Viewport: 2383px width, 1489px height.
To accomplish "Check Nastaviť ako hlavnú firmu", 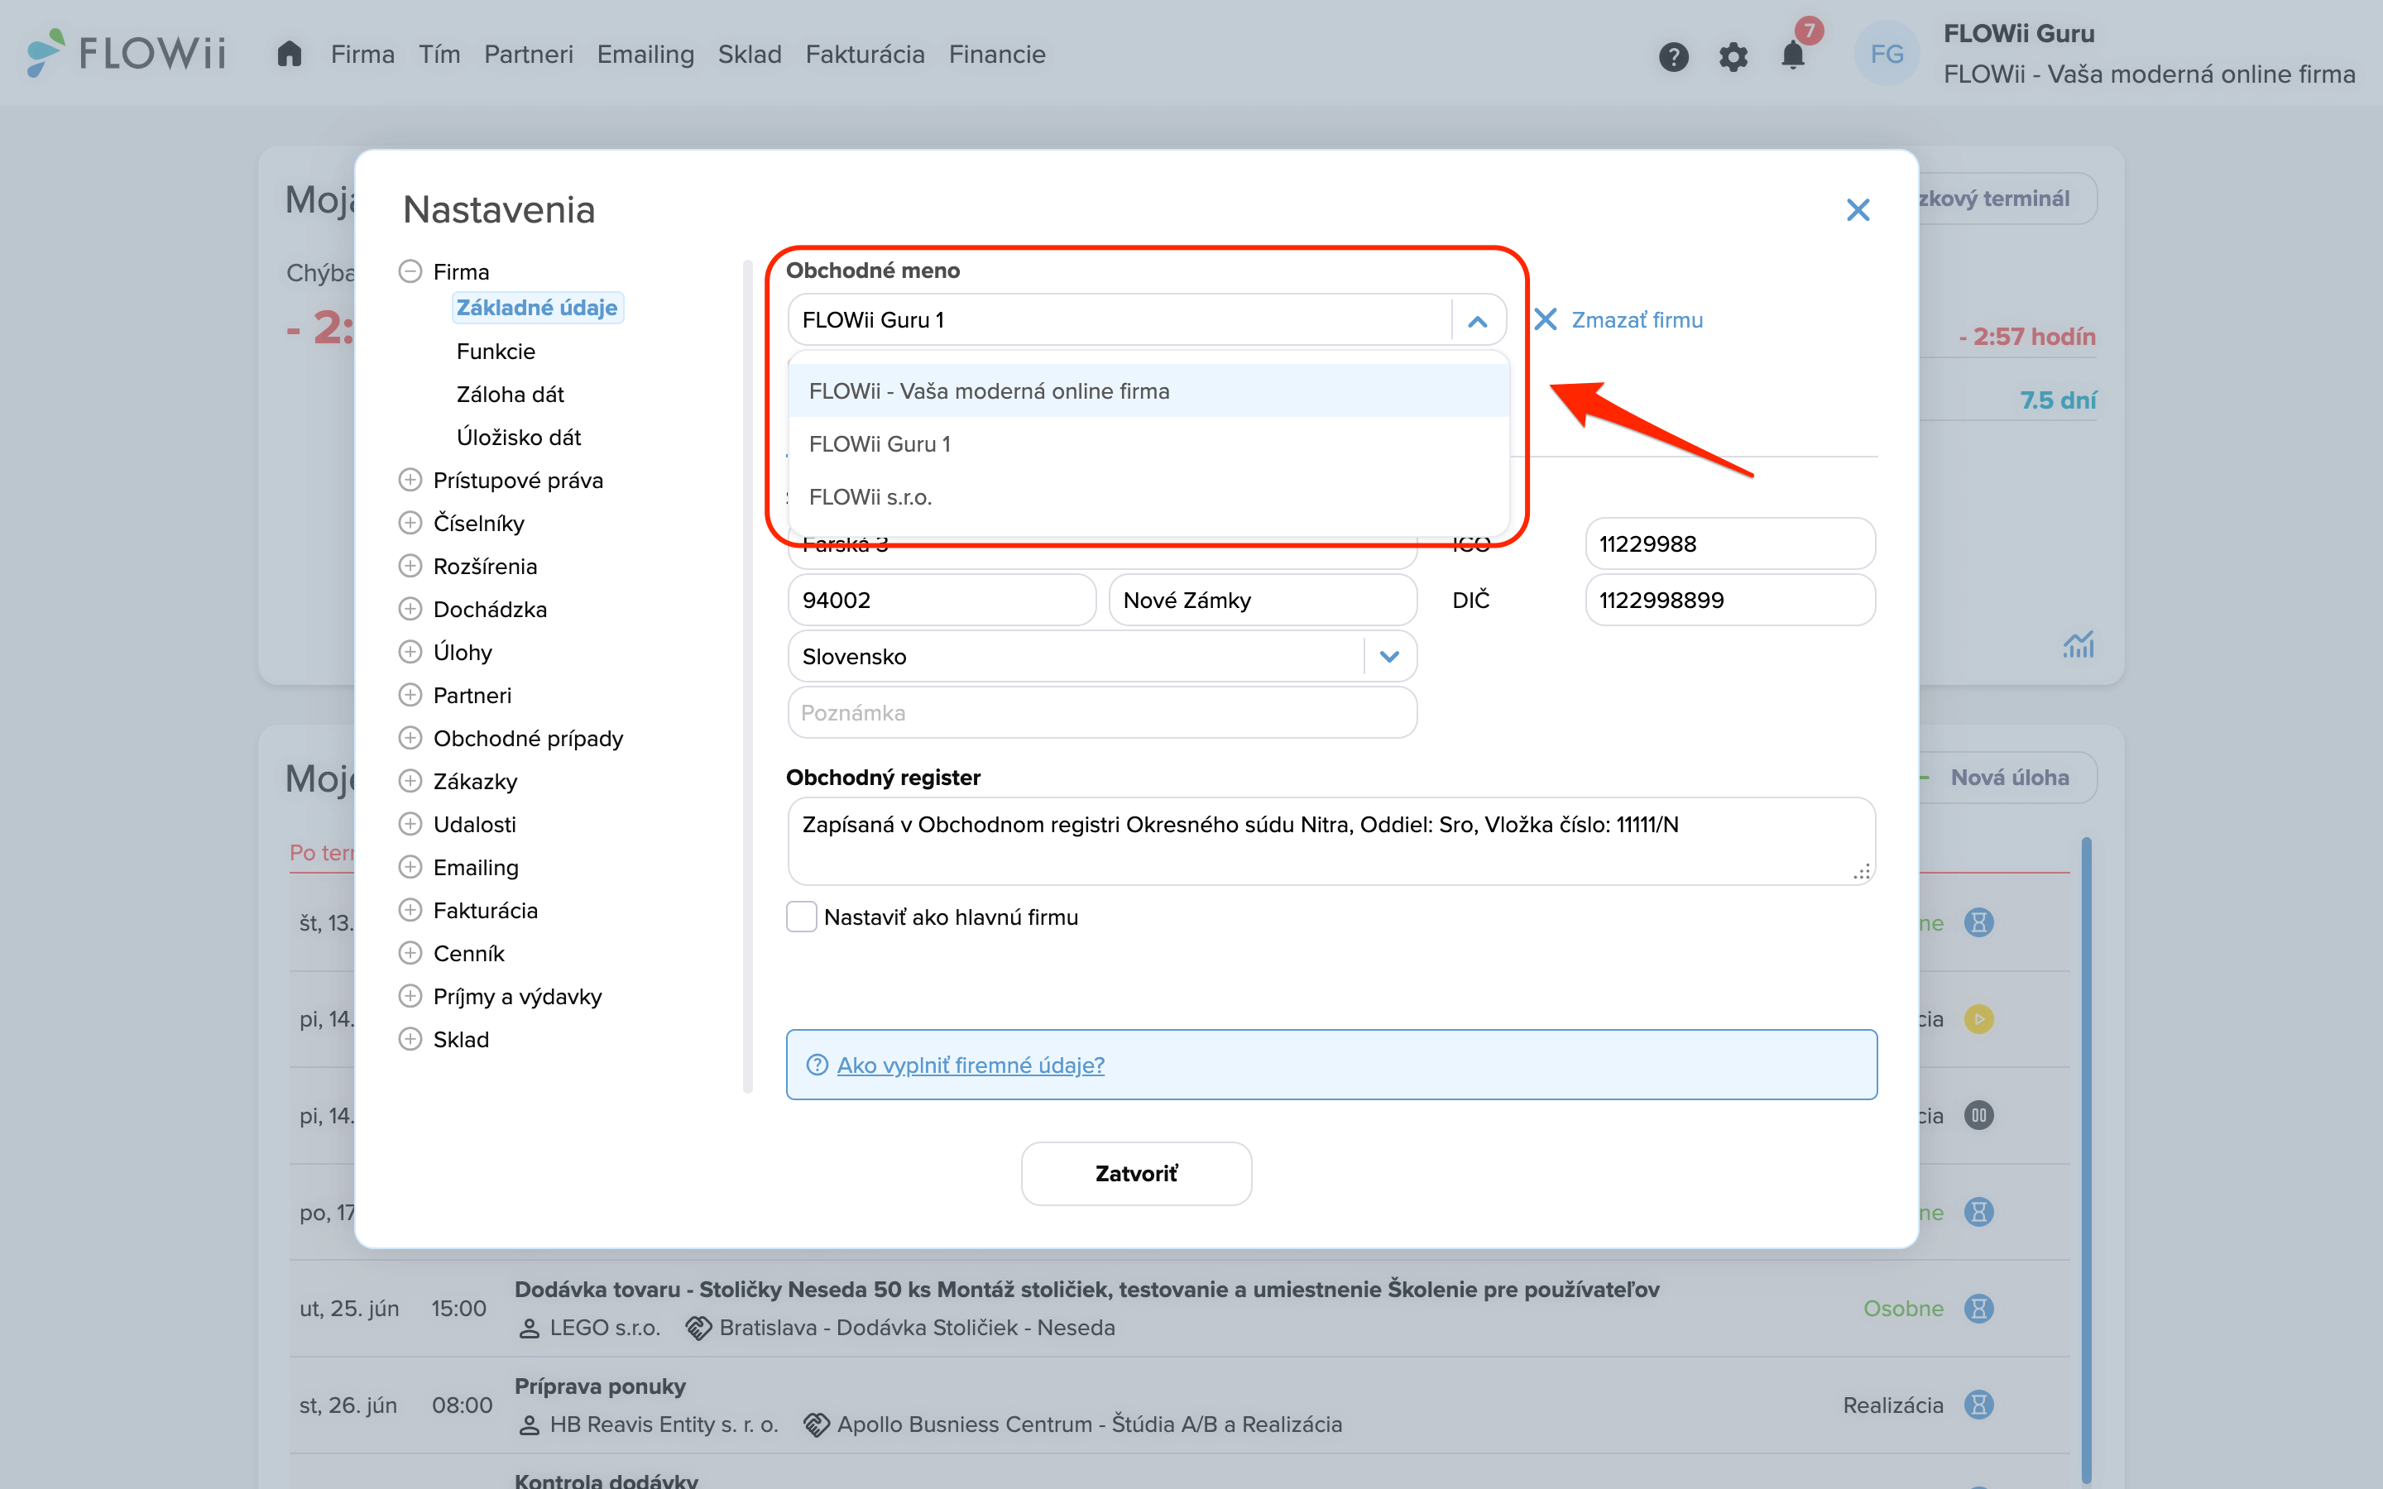I will (x=802, y=917).
